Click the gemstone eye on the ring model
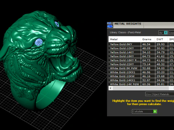Screen dimensions: 174x130 [x=39, y=42]
